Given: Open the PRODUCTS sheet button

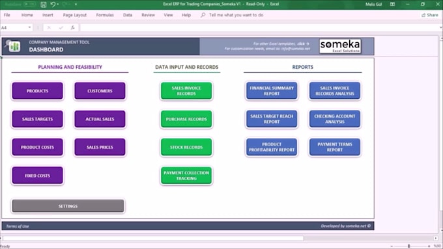Looking at the screenshot, I should coord(37,91).
